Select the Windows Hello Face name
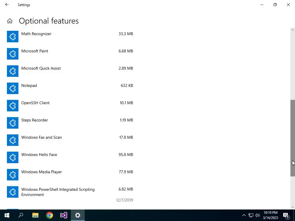Viewport: 295px width, 221px height. [x=39, y=155]
